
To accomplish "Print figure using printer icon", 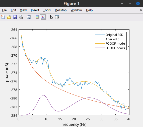I will coord(21,17).
